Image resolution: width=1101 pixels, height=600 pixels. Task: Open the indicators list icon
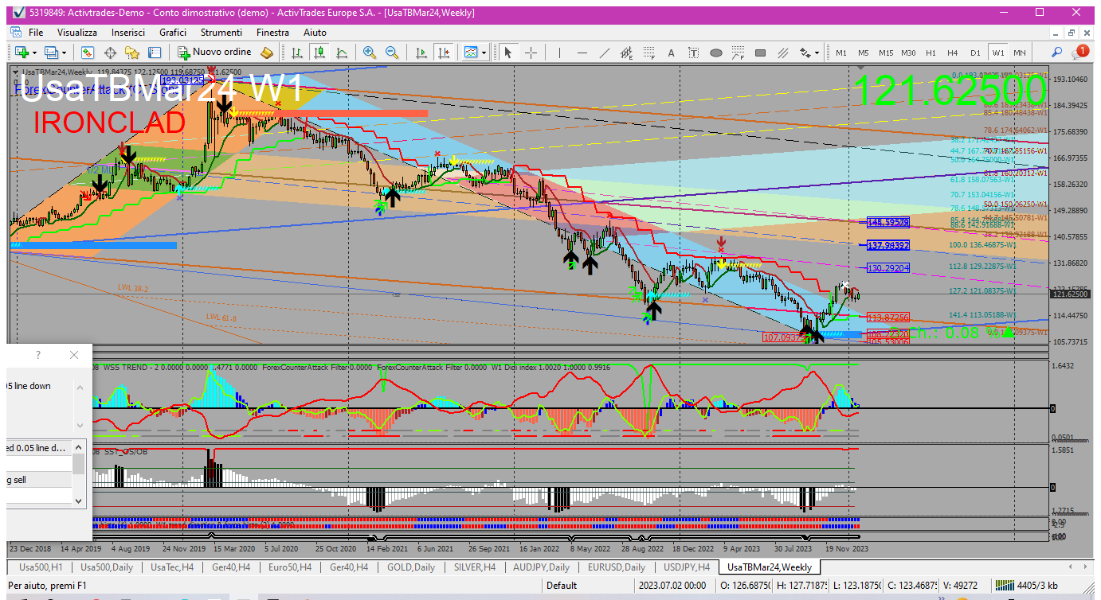[472, 53]
